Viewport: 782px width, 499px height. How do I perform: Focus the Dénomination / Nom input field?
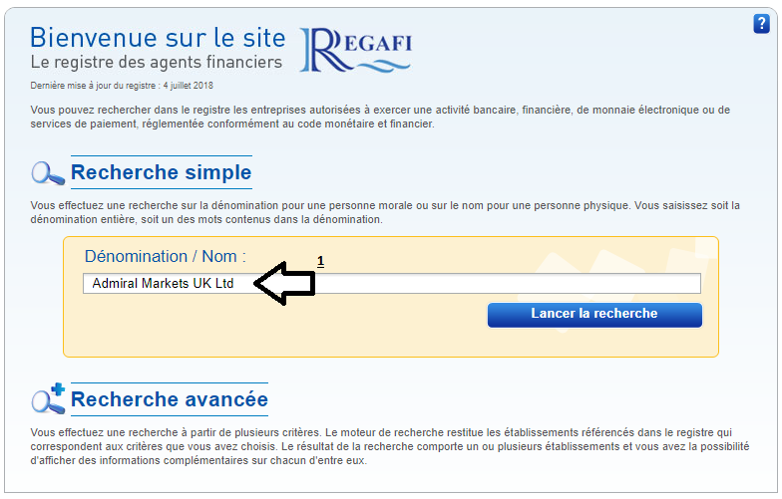[391, 283]
